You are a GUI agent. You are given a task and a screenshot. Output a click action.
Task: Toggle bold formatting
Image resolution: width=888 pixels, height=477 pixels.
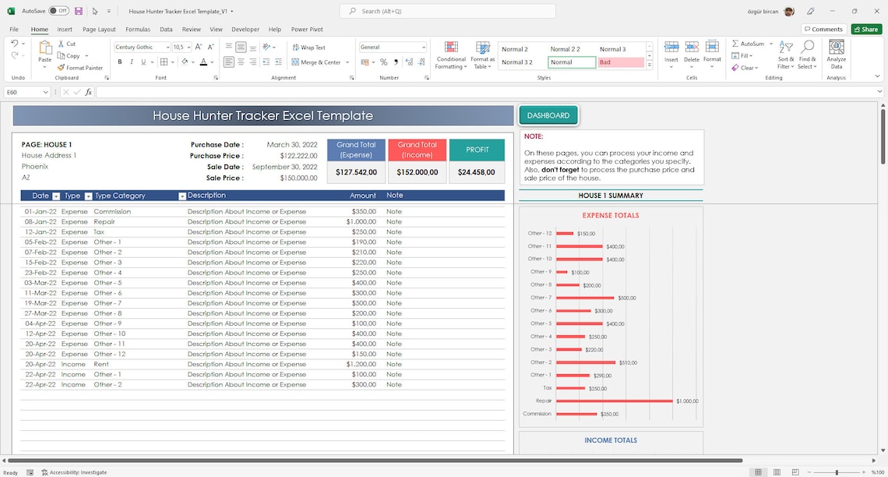(x=119, y=62)
